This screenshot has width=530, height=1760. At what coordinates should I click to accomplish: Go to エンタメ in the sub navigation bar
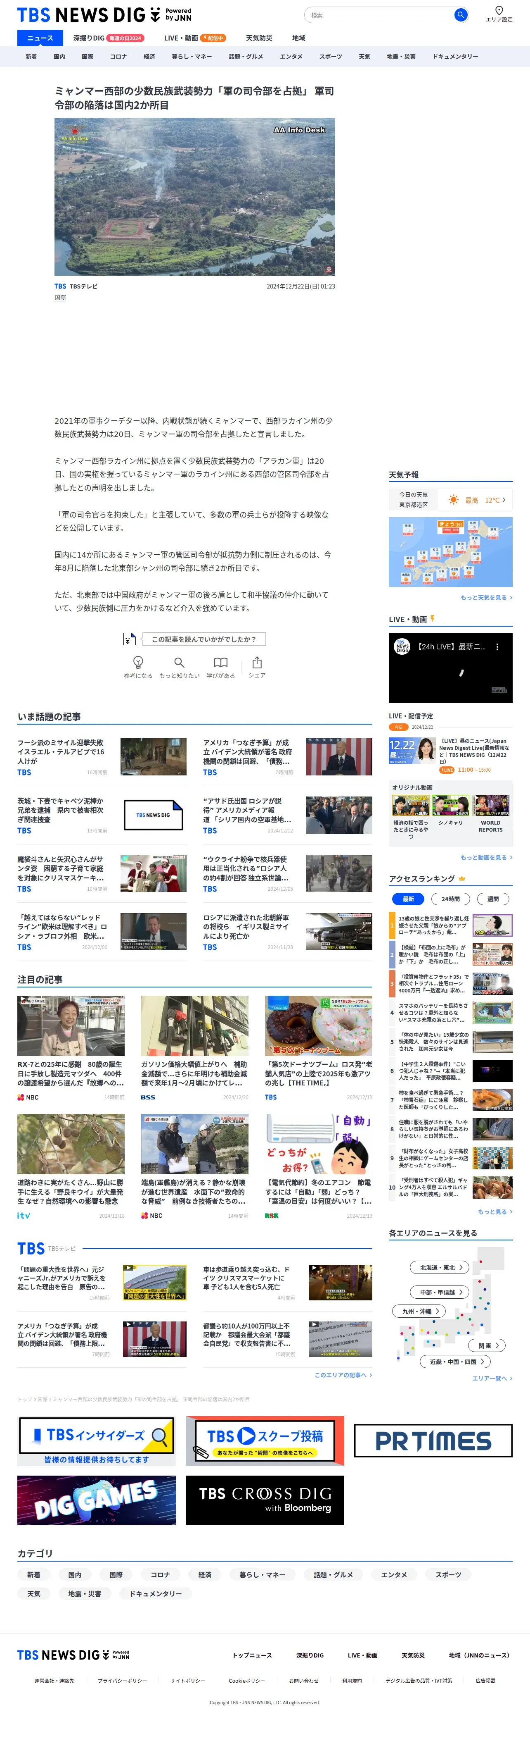[x=291, y=56]
